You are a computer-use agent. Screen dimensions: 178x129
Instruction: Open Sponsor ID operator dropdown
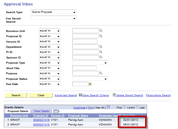[50, 57]
